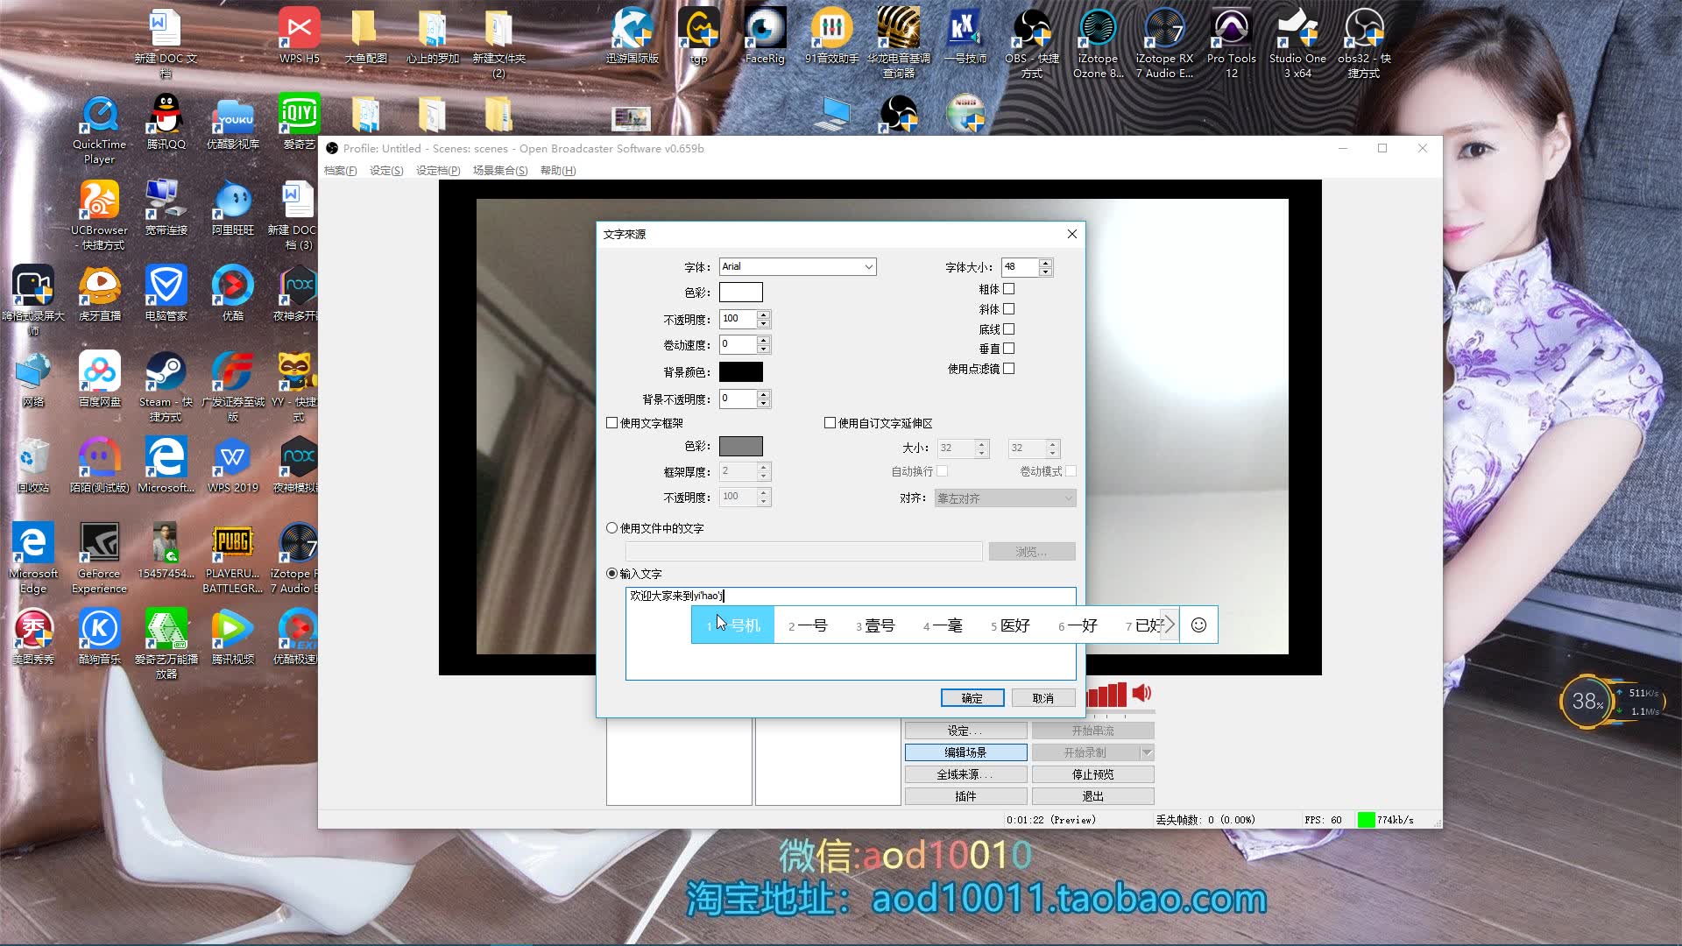Select 输入文字 radio button
This screenshot has width=1682, height=946.
(x=612, y=573)
